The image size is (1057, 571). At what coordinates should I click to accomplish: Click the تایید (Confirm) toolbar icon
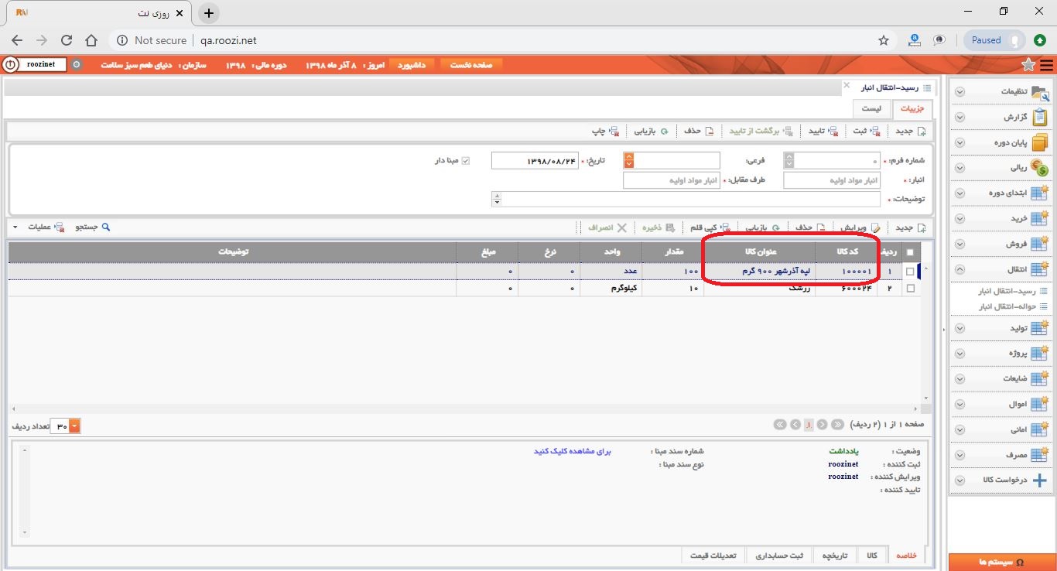pyautogui.click(x=833, y=131)
